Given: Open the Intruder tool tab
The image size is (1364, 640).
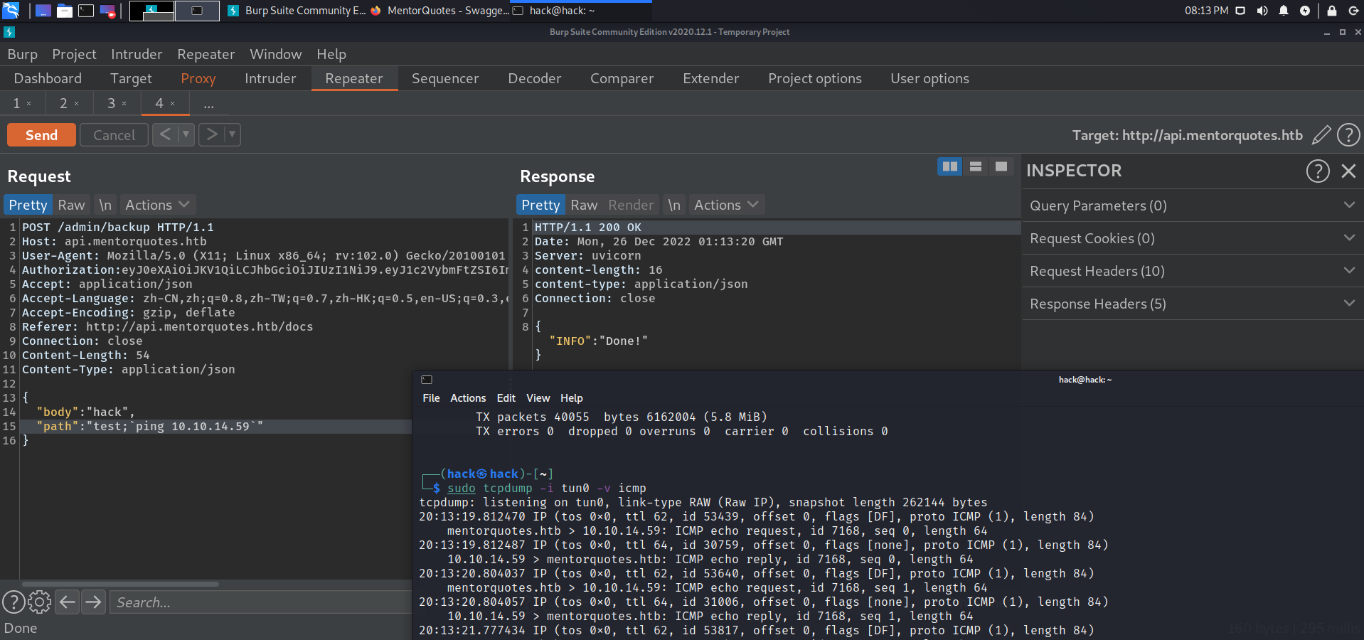Looking at the screenshot, I should coord(270,78).
